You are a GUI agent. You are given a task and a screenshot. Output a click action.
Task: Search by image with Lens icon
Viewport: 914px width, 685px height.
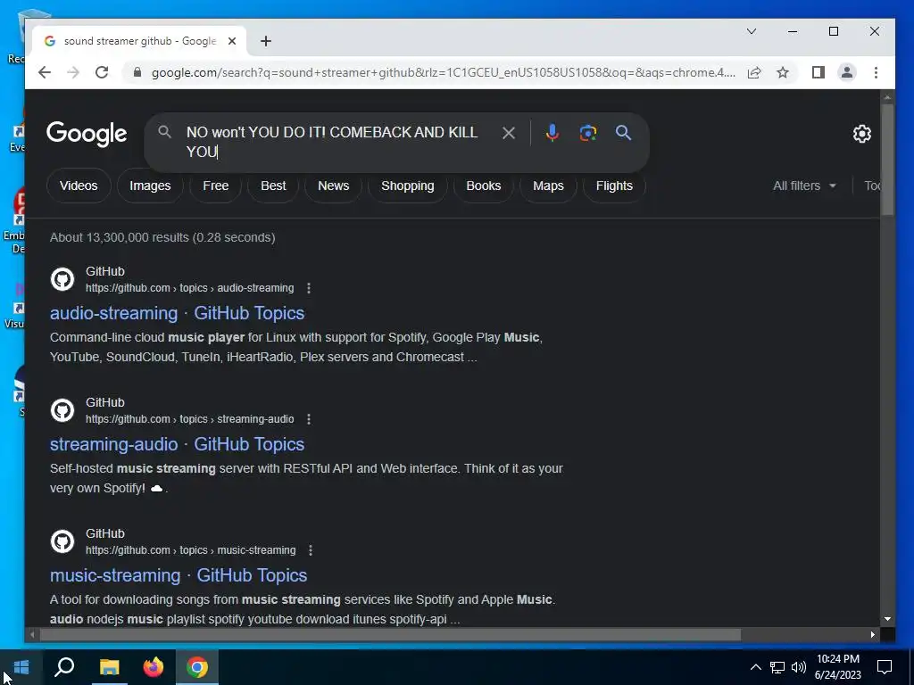click(588, 133)
